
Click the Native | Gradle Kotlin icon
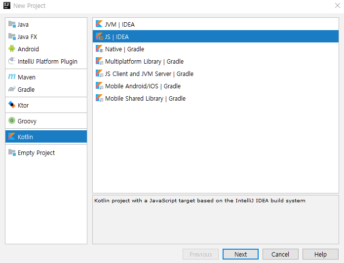pyautogui.click(x=99, y=49)
